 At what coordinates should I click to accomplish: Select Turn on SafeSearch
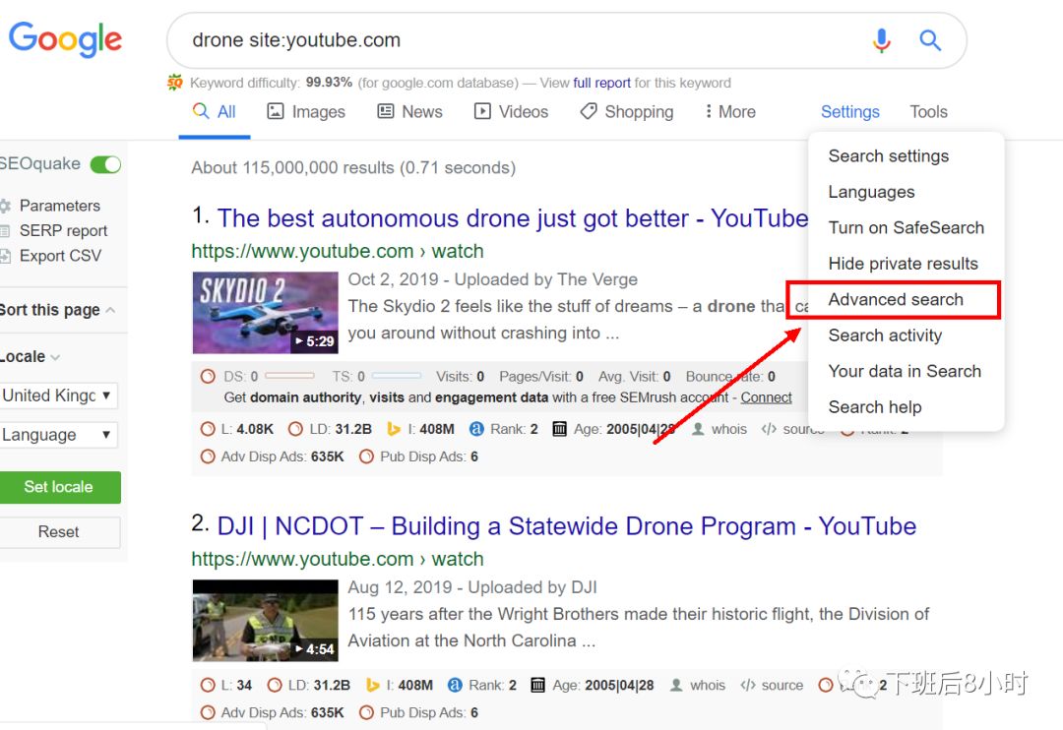pyautogui.click(x=906, y=227)
